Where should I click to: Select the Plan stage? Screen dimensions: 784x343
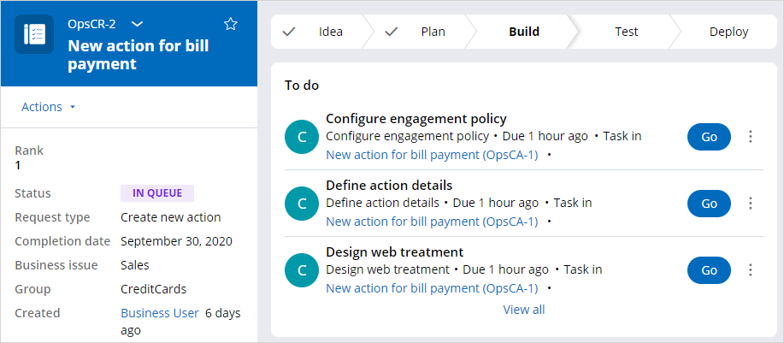[423, 32]
